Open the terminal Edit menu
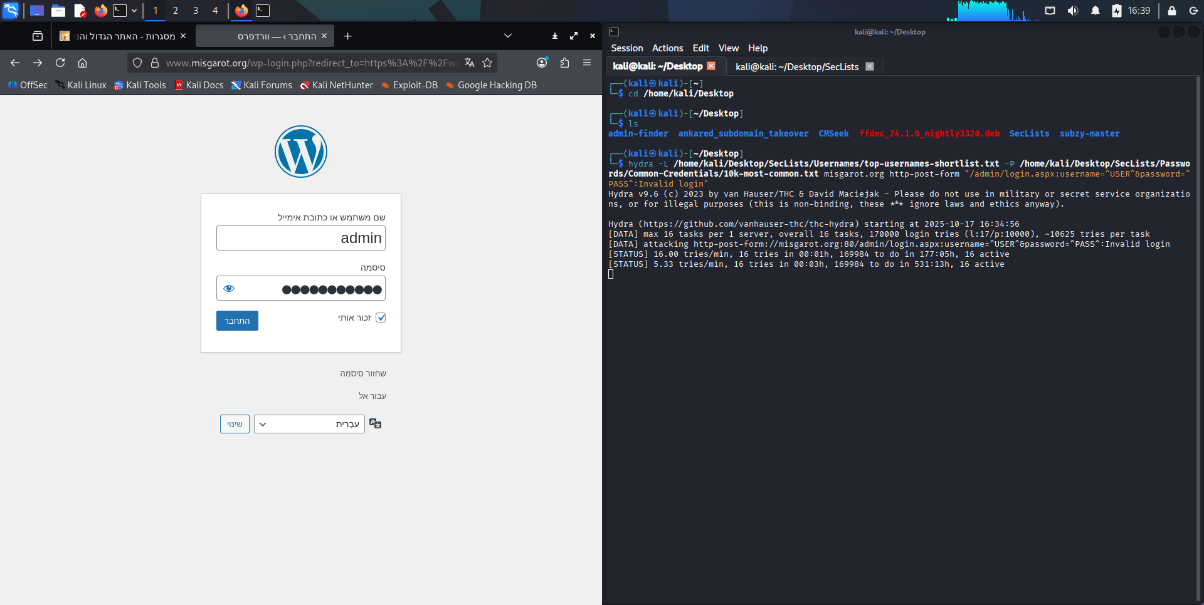Screen dimensions: 1204x605 (701, 48)
